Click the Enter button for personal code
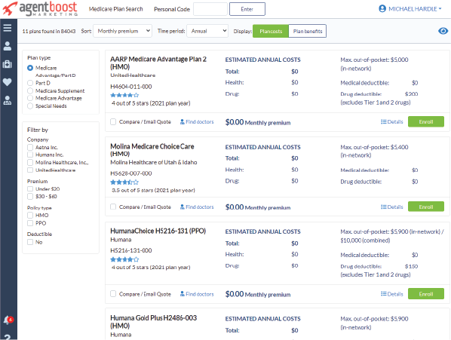This screenshot has width=451, height=340. (x=247, y=9)
